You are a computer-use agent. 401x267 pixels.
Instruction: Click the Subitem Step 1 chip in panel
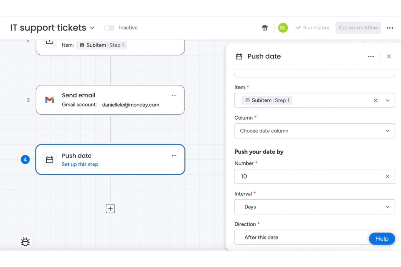(x=267, y=100)
